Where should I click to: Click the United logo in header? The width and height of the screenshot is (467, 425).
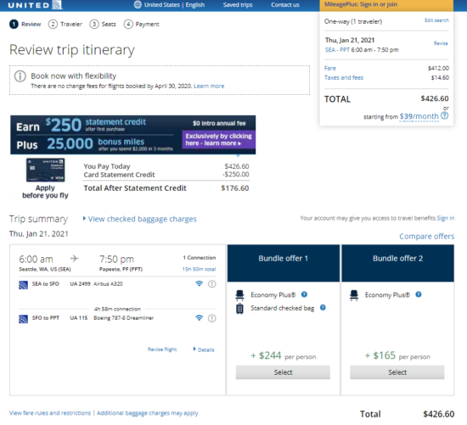tap(35, 5)
